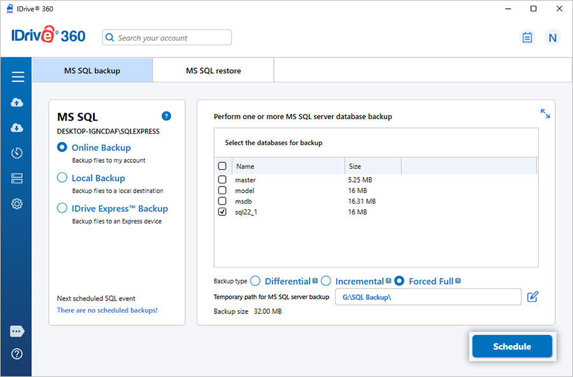Expand the database panel to fullscreen
This screenshot has height=377, width=573.
(545, 113)
